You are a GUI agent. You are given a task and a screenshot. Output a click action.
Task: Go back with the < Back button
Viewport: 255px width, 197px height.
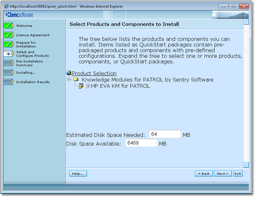point(204,173)
